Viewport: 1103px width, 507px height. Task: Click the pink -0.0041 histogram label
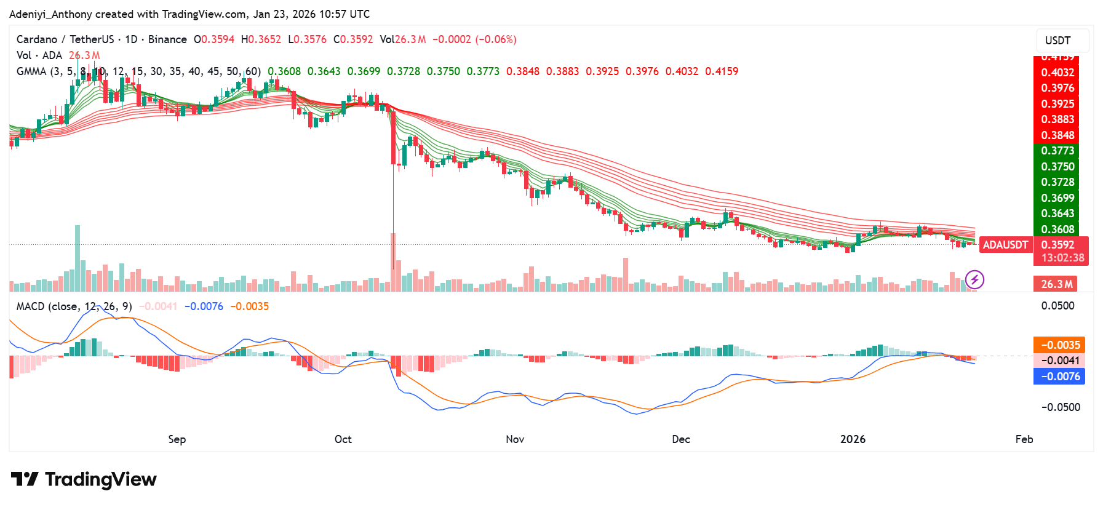1059,361
